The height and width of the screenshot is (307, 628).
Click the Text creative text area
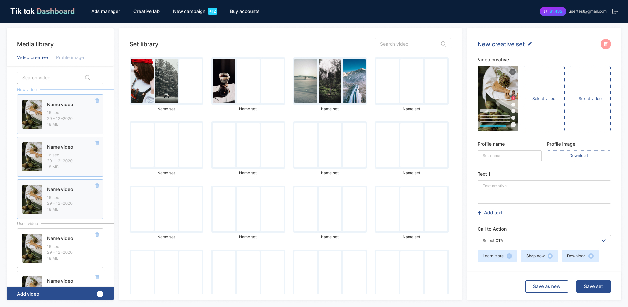pos(544,192)
